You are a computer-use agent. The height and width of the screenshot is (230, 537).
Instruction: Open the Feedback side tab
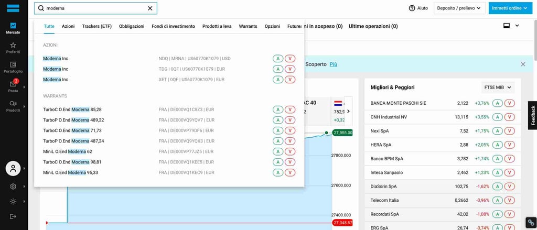click(x=533, y=115)
